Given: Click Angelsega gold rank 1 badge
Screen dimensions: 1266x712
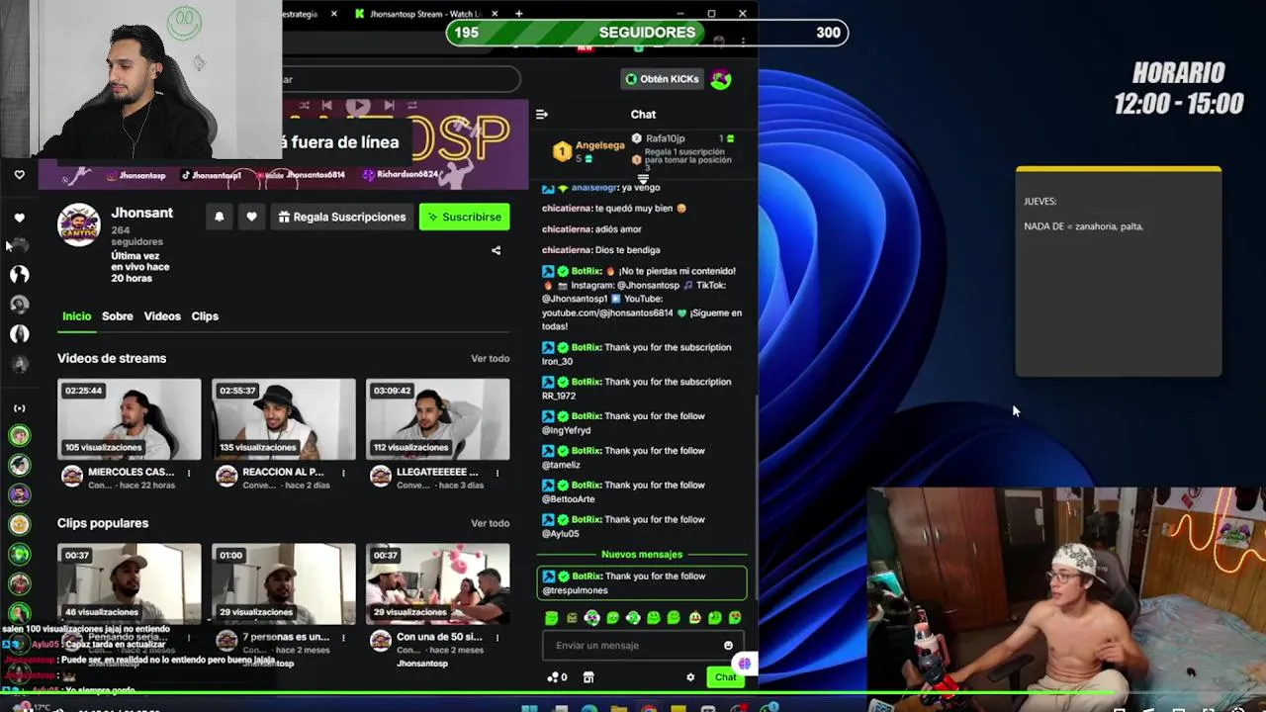Looking at the screenshot, I should [x=562, y=151].
